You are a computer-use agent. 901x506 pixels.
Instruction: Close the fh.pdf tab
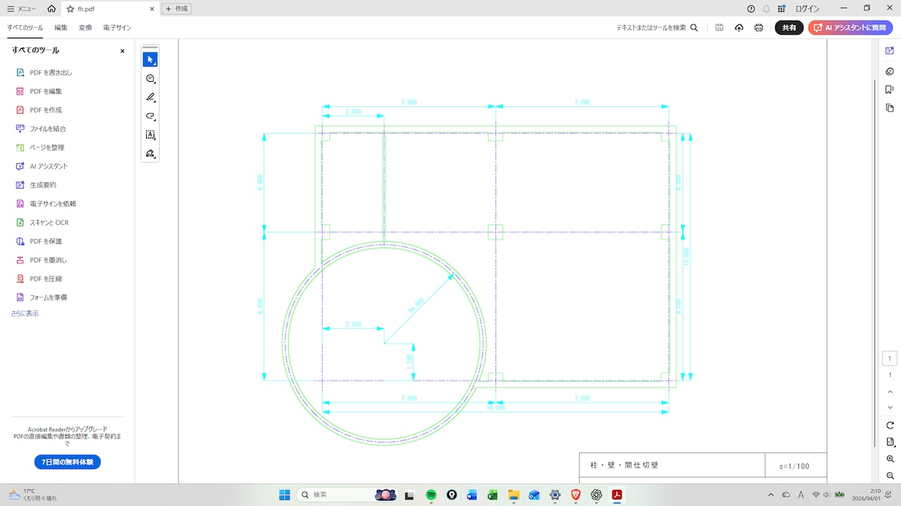(152, 9)
